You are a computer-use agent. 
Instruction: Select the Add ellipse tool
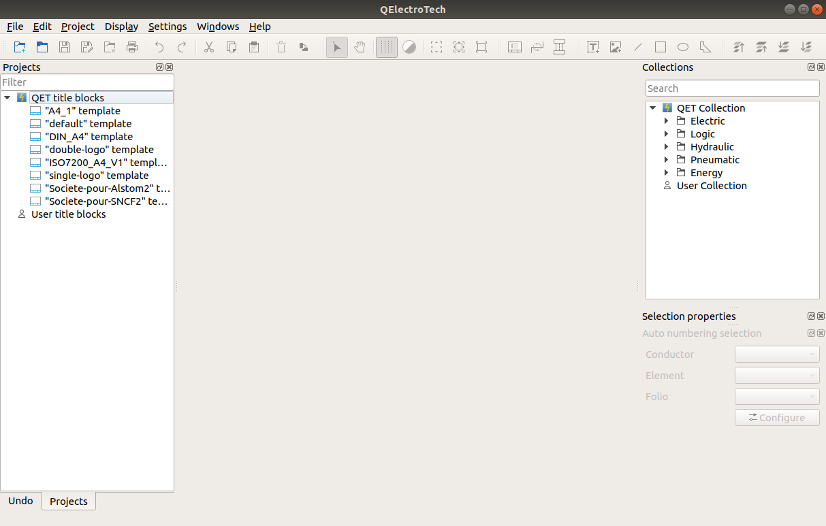coord(683,47)
